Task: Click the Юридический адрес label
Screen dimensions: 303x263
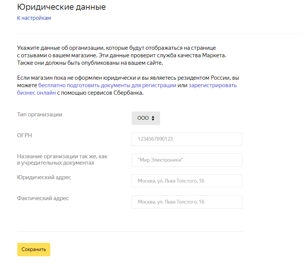Action: click(x=44, y=177)
